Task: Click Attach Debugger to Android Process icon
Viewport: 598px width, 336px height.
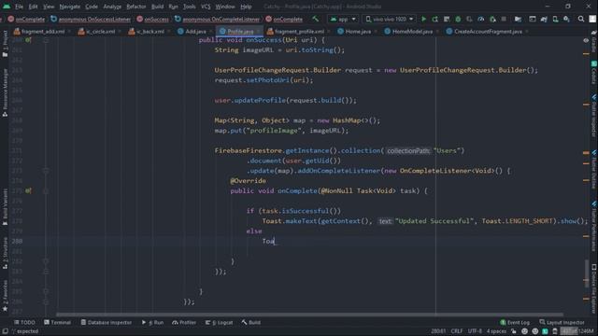Action: pyautogui.click(x=492, y=19)
